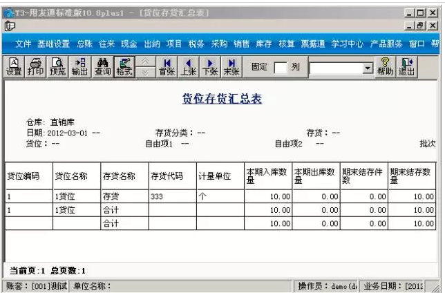Open the 基础设置 menu
The width and height of the screenshot is (445, 293).
(54, 44)
